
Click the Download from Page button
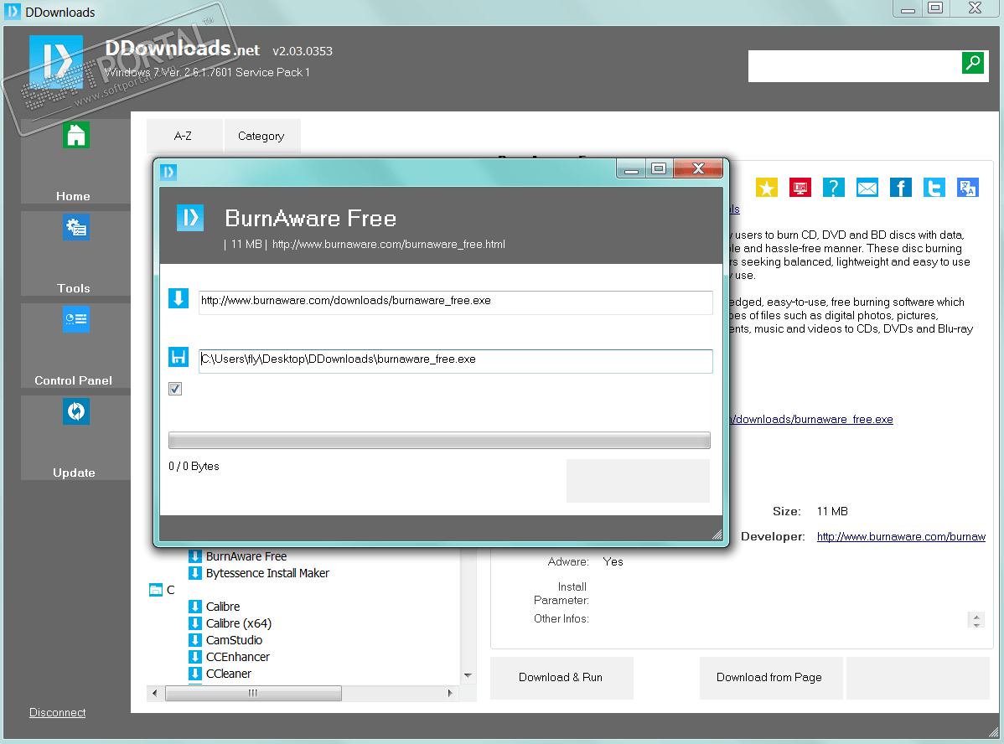770,678
